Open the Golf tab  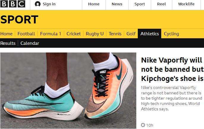pyautogui.click(x=131, y=34)
